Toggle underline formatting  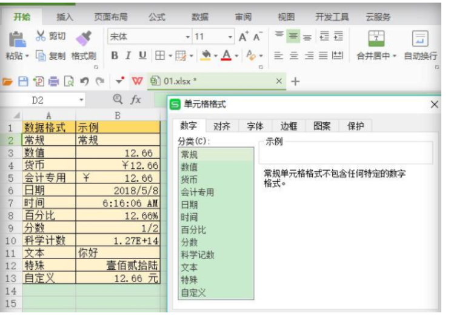pos(142,56)
